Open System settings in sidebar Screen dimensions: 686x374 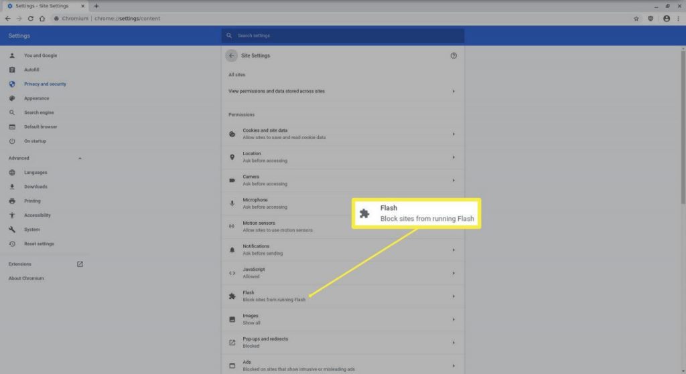[x=31, y=229]
